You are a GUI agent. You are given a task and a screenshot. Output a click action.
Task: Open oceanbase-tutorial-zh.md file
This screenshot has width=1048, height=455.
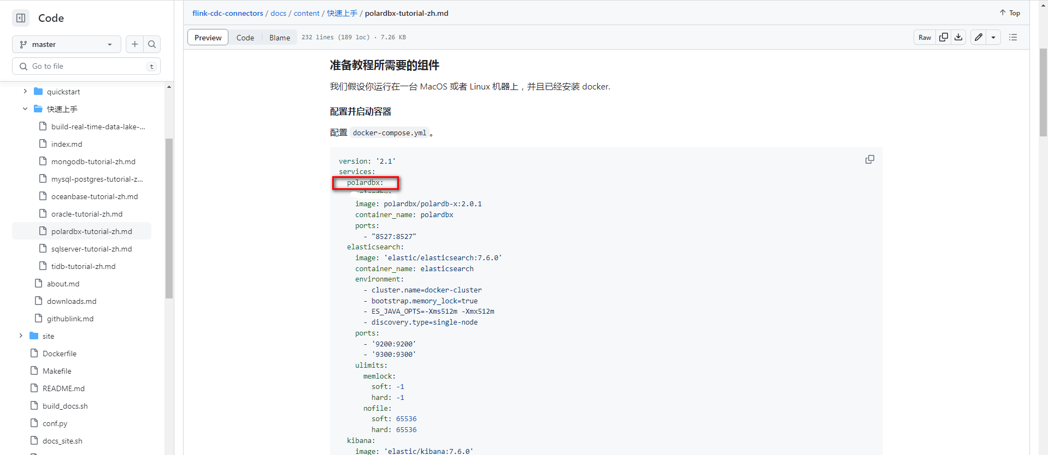click(95, 196)
